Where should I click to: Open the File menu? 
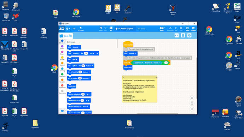[x=74, y=29]
